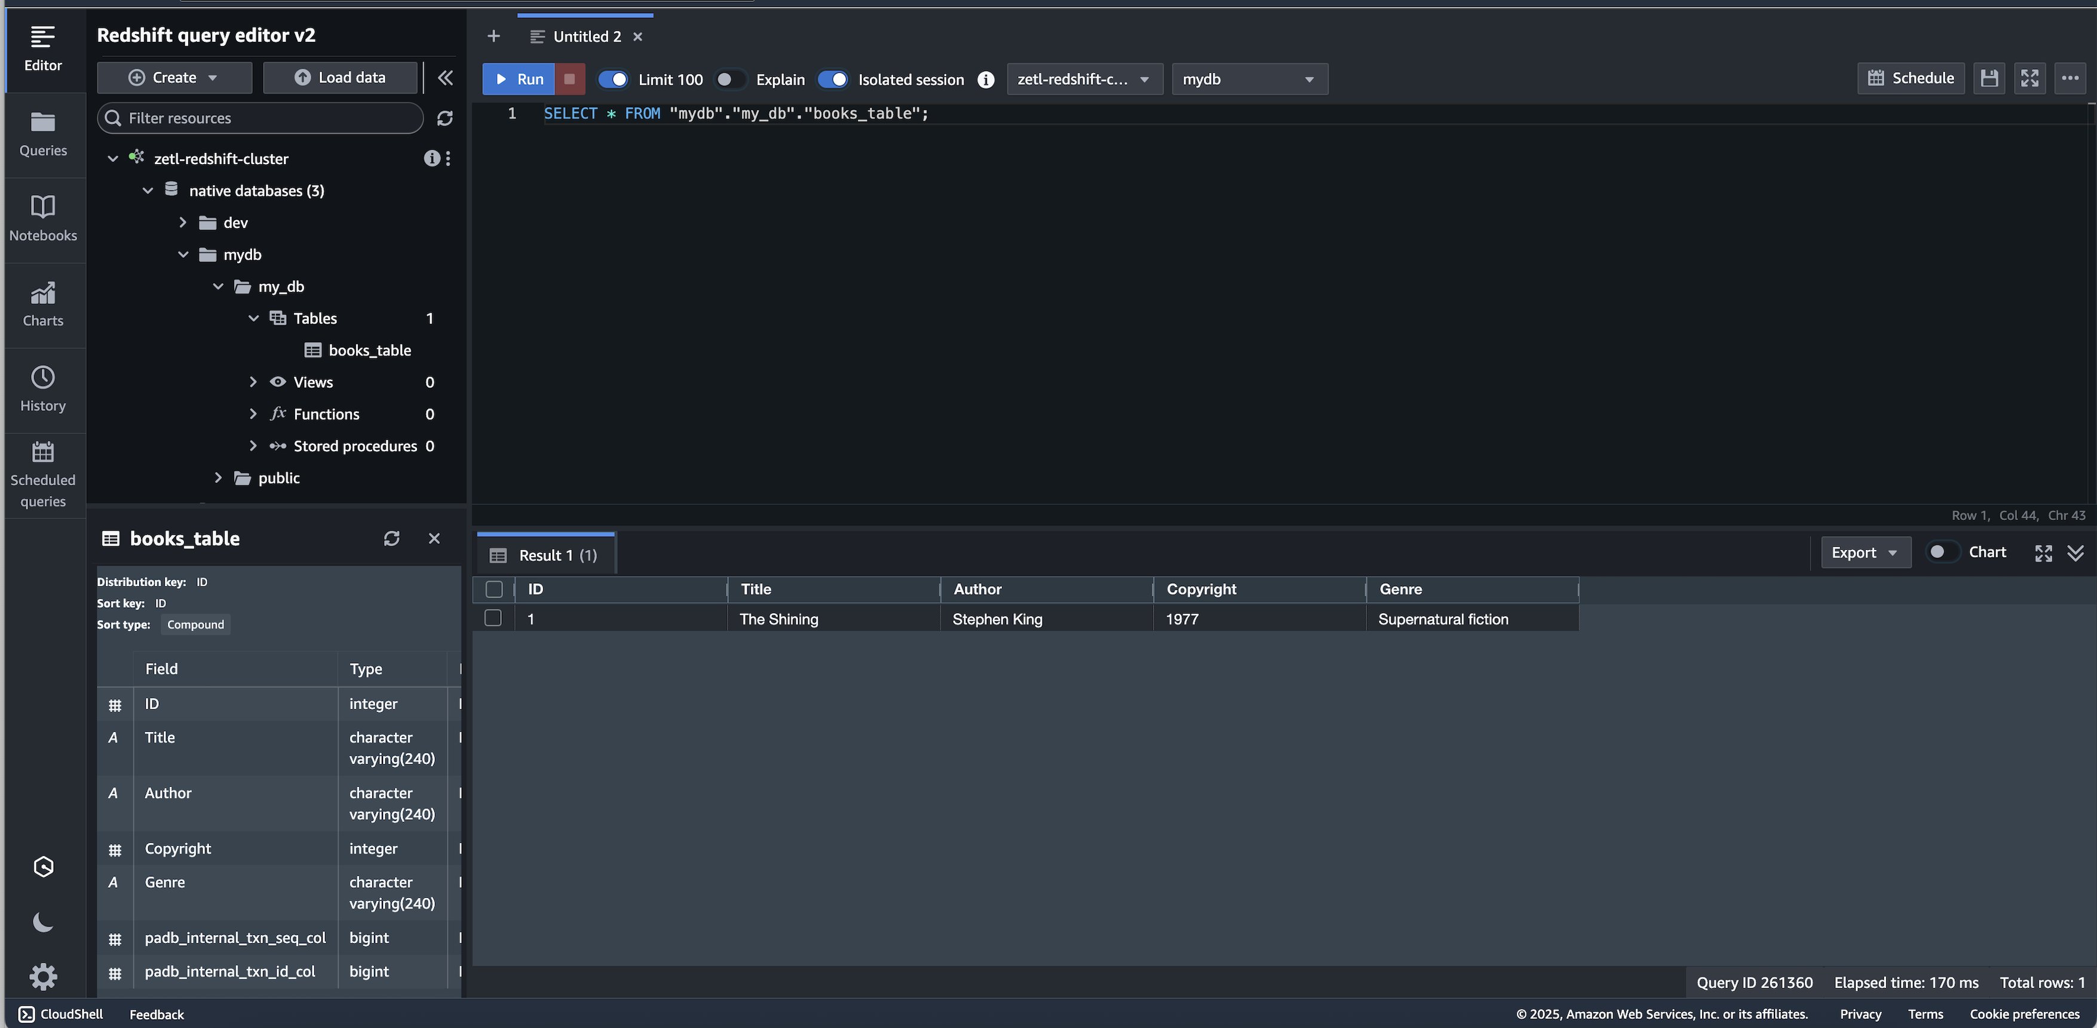The width and height of the screenshot is (2097, 1028).
Task: Toggle the Isolated session switch
Action: point(833,79)
